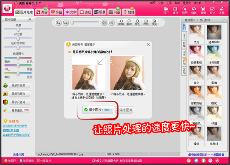
Task: Click the colored dots background blur icon
Action: pyautogui.click(x=5, y=110)
